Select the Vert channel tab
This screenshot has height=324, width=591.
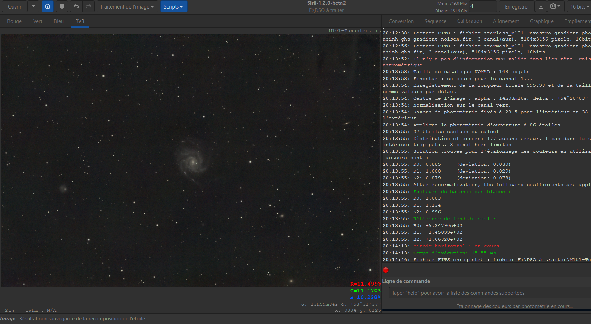click(38, 21)
